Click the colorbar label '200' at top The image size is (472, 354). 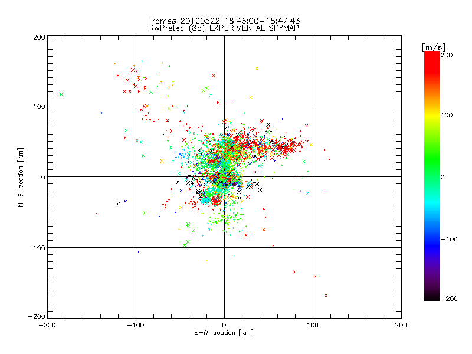447,55
